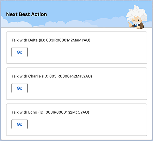This screenshot has height=141, width=153.
Task: Click the Einstein mascot icon
Action: pos(137,17)
